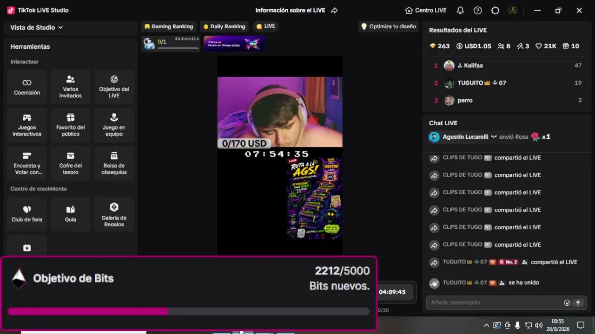Open the Galería de Regalos
The height and width of the screenshot is (334, 595).
114,214
